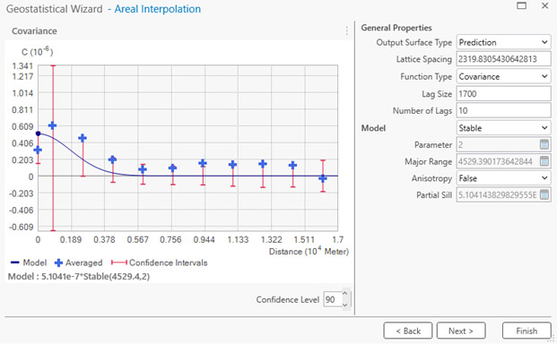Open the Anisotropy dropdown
The height and width of the screenshot is (344, 557).
click(503, 178)
